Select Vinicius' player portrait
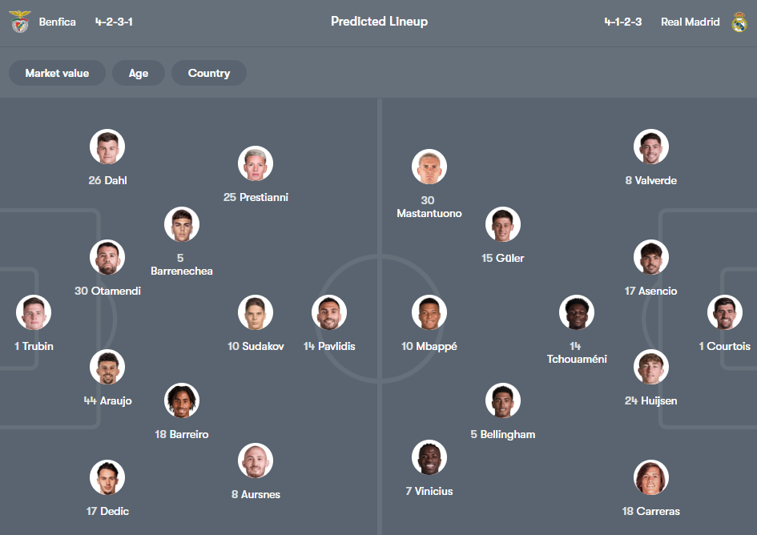Image resolution: width=757 pixels, height=535 pixels. click(429, 457)
